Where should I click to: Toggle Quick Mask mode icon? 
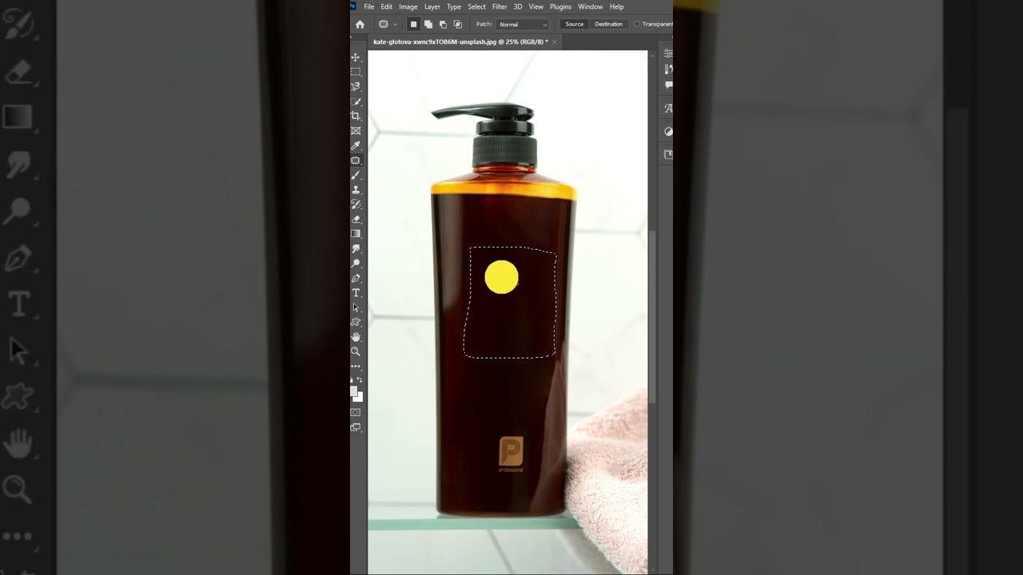coord(356,412)
